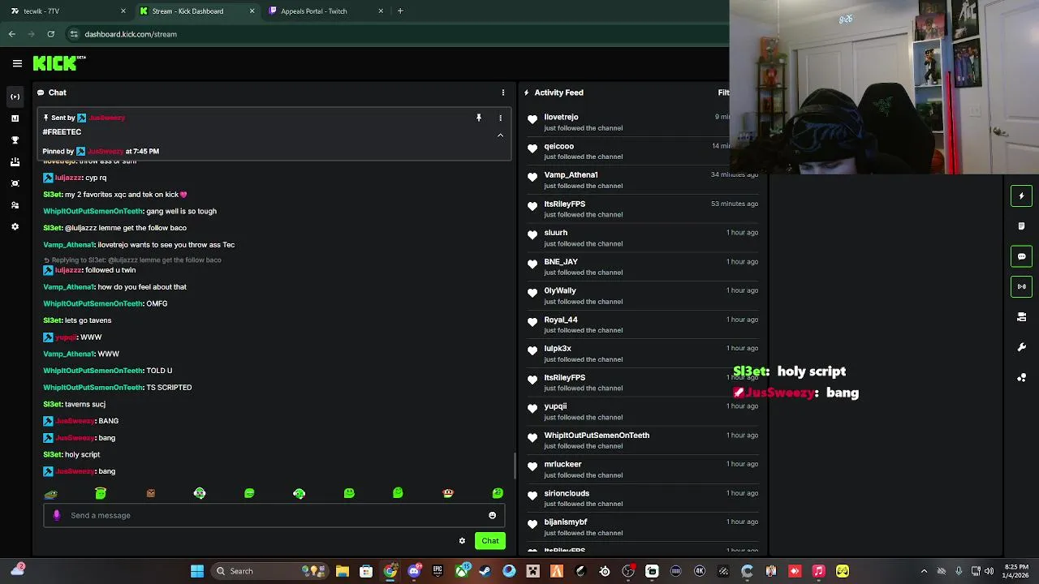The width and height of the screenshot is (1039, 584).
Task: Collapse the pinned message with chevron
Action: click(x=500, y=135)
